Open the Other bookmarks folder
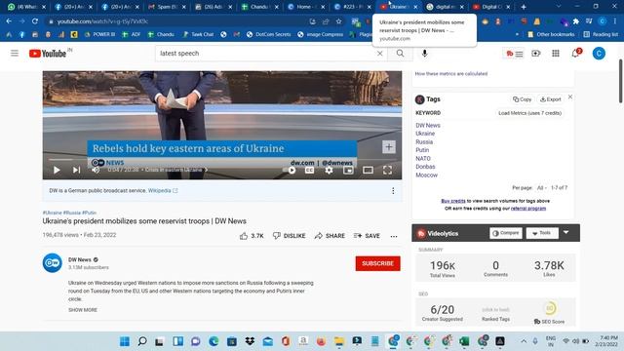Screen dimensions: 624x351 551,35
